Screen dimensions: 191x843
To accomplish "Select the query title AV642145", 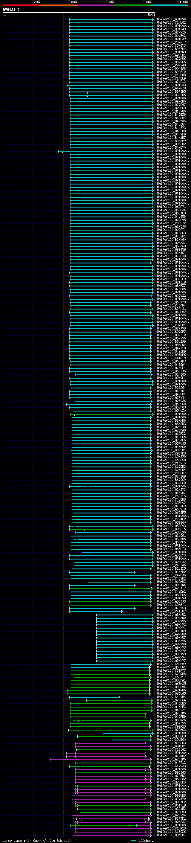I will pyautogui.click(x=11, y=10).
